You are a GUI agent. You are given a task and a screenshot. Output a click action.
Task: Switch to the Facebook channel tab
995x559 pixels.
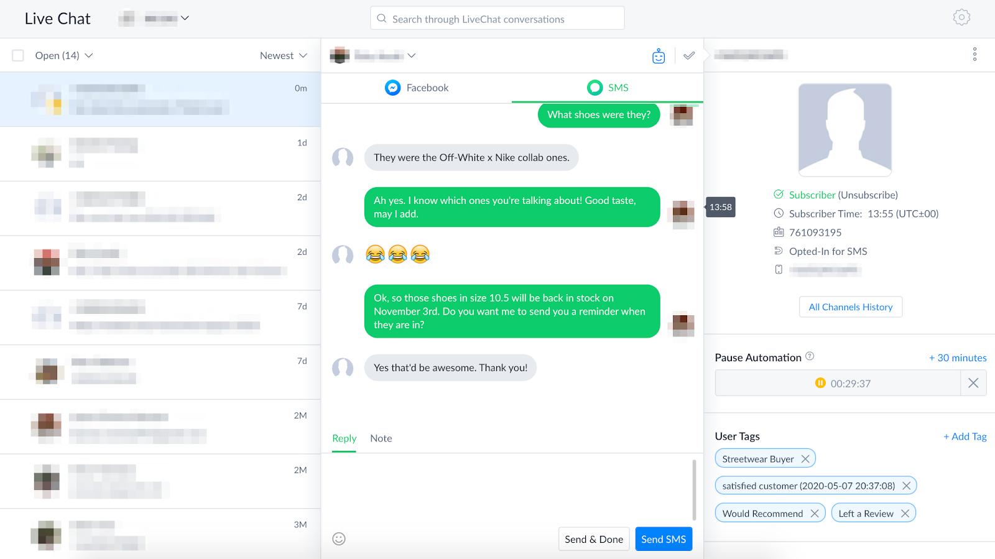tap(417, 88)
